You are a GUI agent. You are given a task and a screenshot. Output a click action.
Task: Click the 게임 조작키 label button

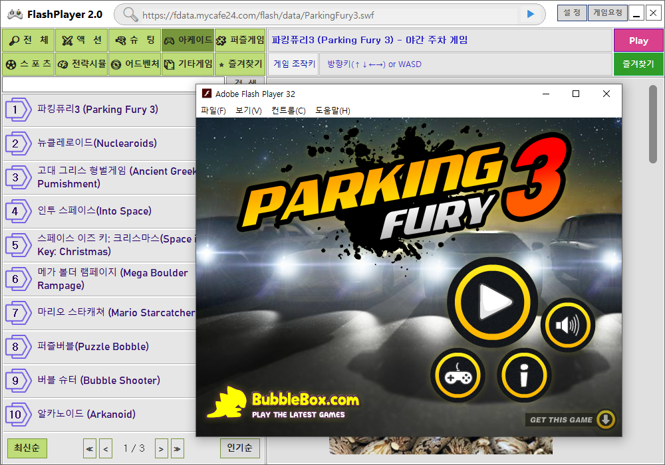(x=294, y=64)
